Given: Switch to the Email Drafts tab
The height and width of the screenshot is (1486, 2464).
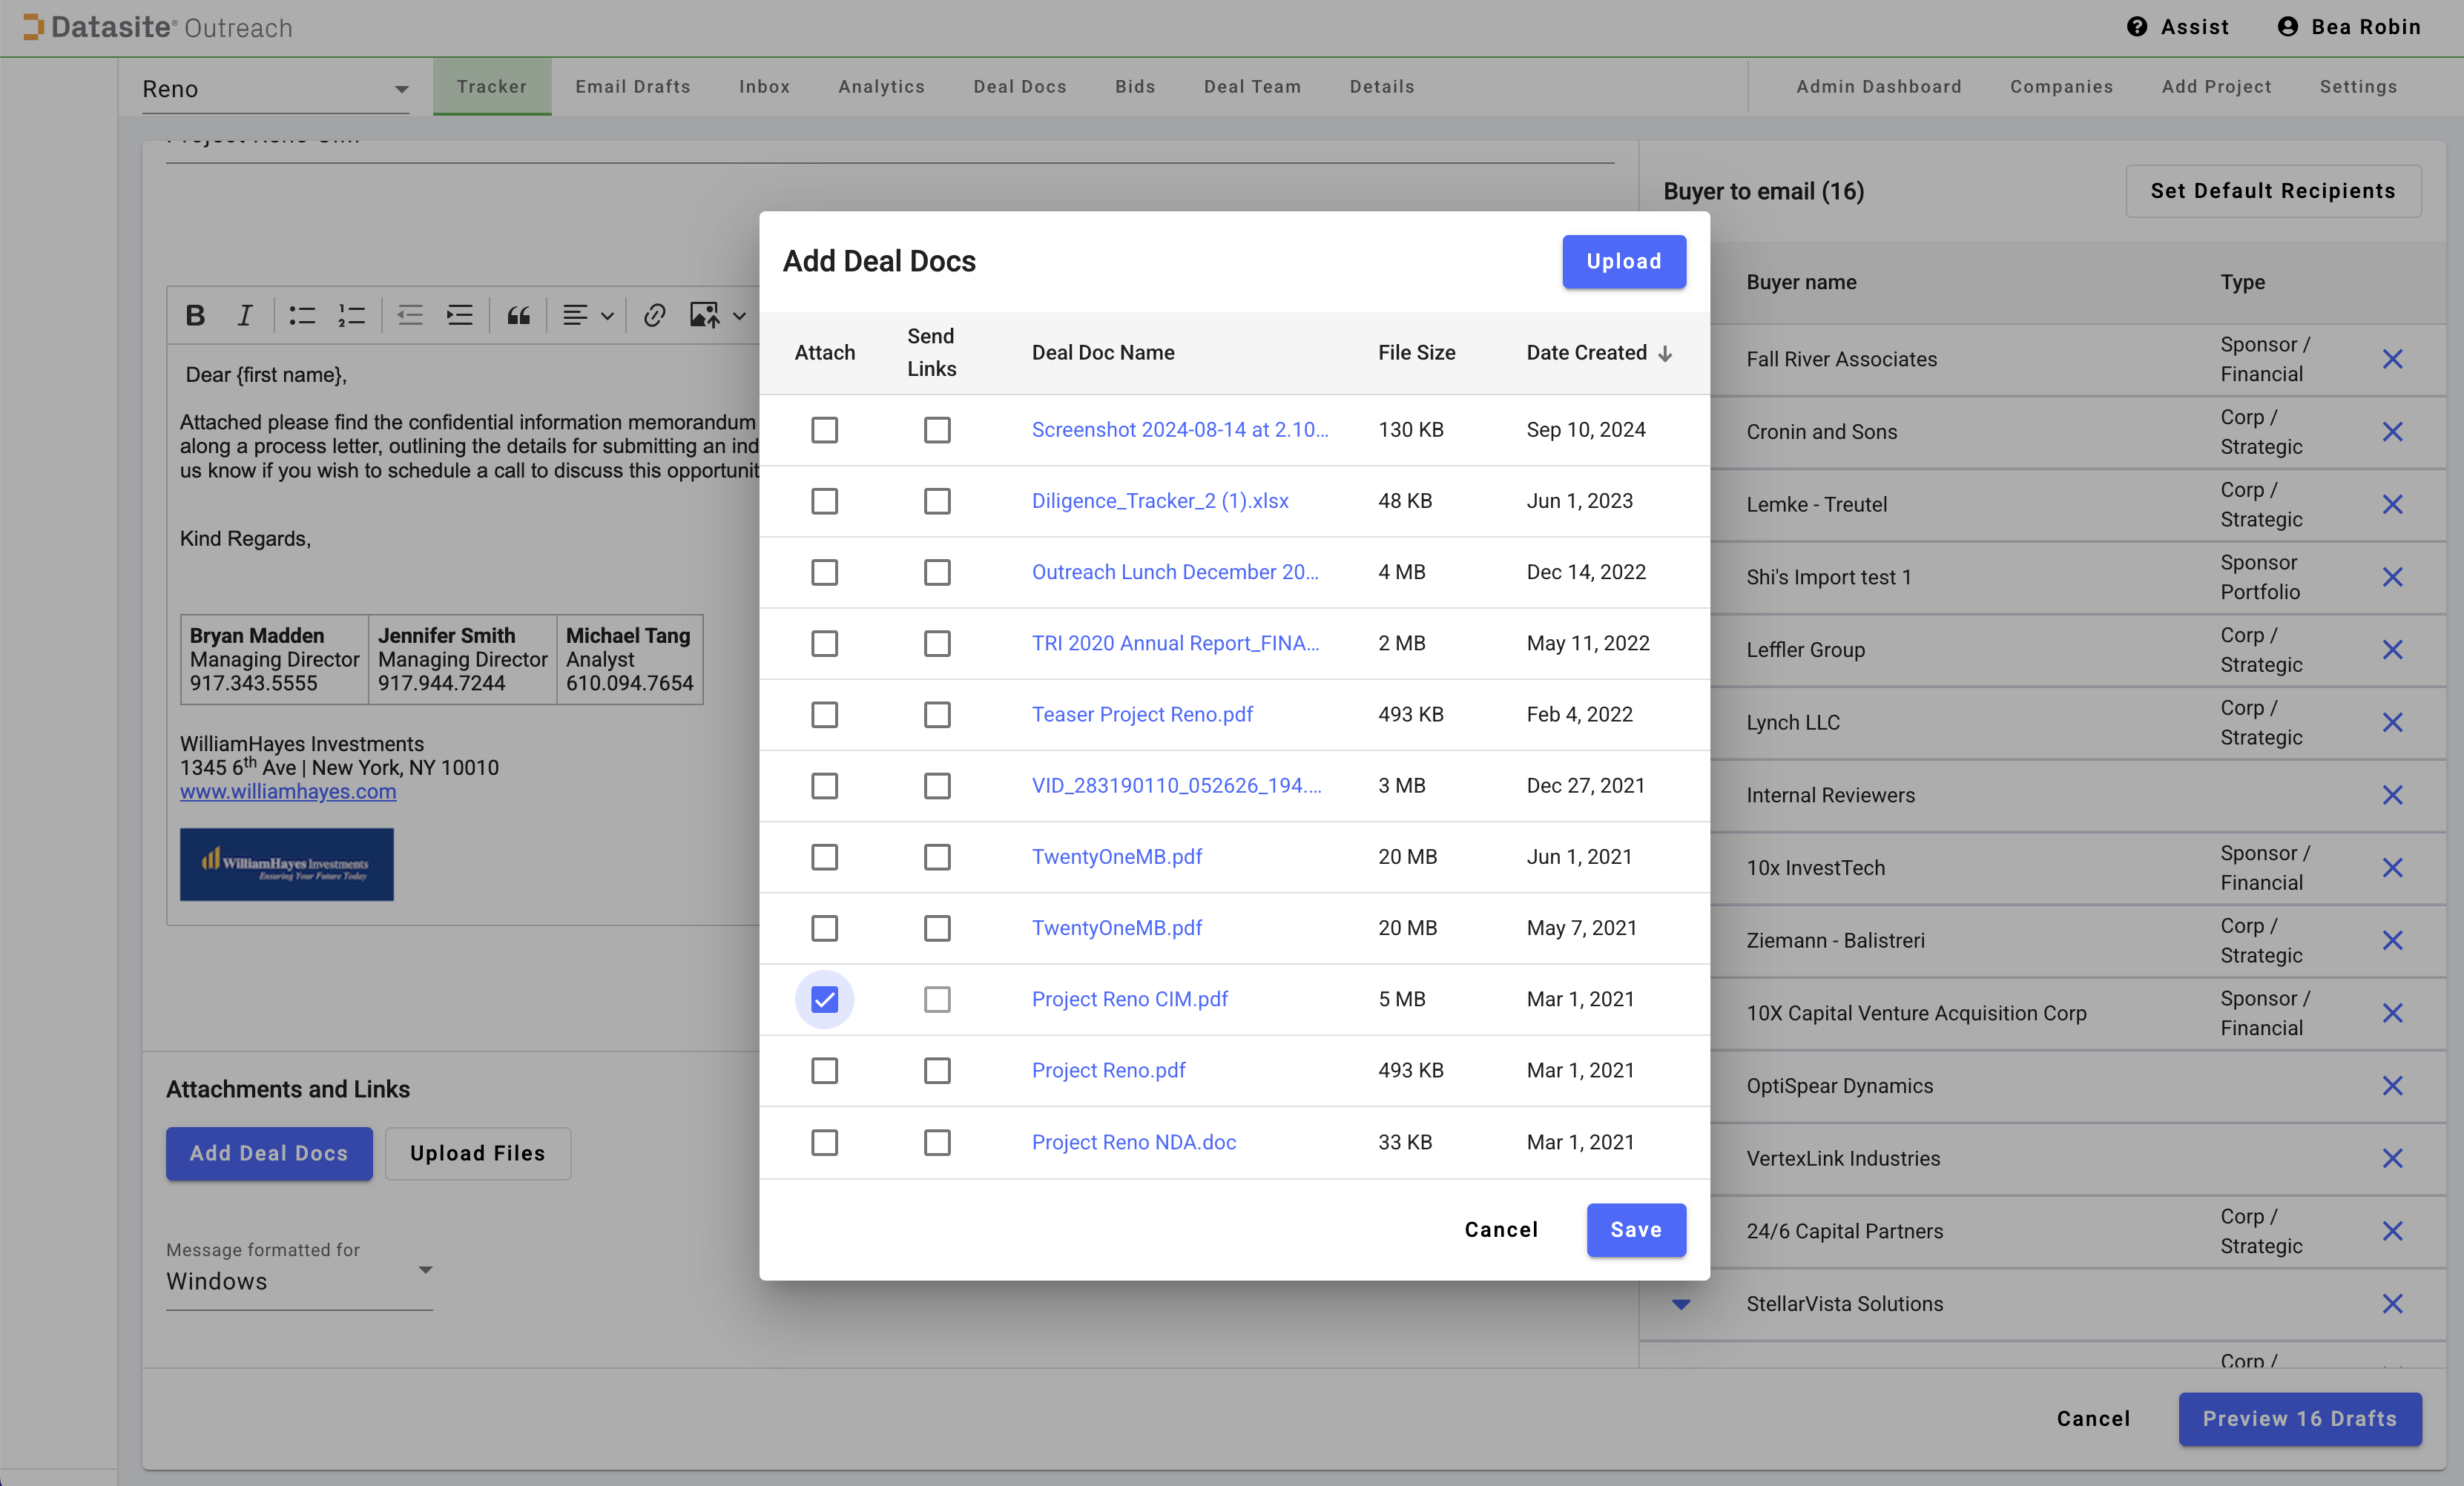Looking at the screenshot, I should point(633,87).
